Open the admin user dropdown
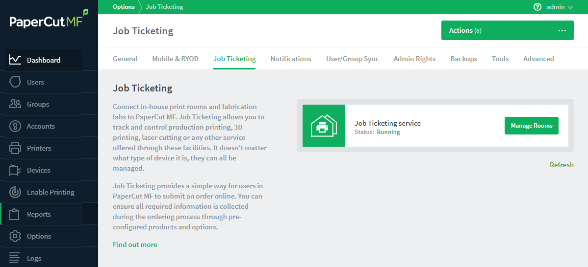Screen dimensions: 588x267 click(x=560, y=7)
